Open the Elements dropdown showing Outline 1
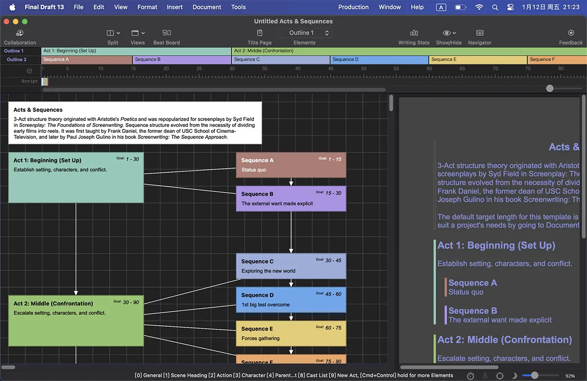The image size is (587, 381). (x=304, y=33)
